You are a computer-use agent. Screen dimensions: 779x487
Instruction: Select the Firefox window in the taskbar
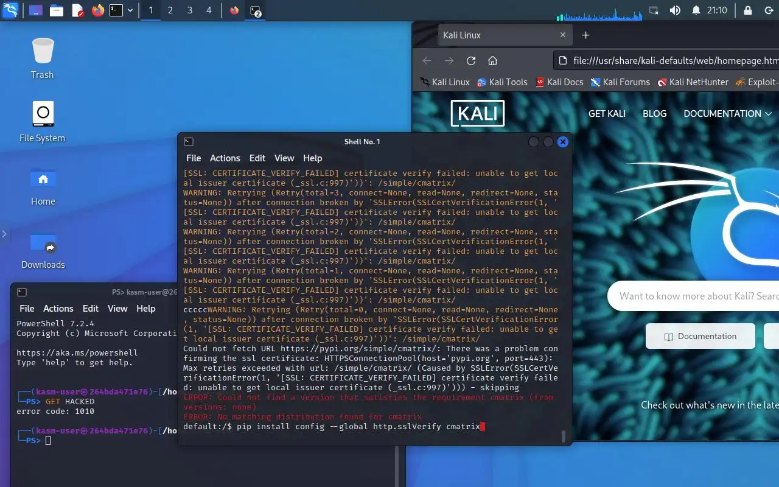(234, 10)
